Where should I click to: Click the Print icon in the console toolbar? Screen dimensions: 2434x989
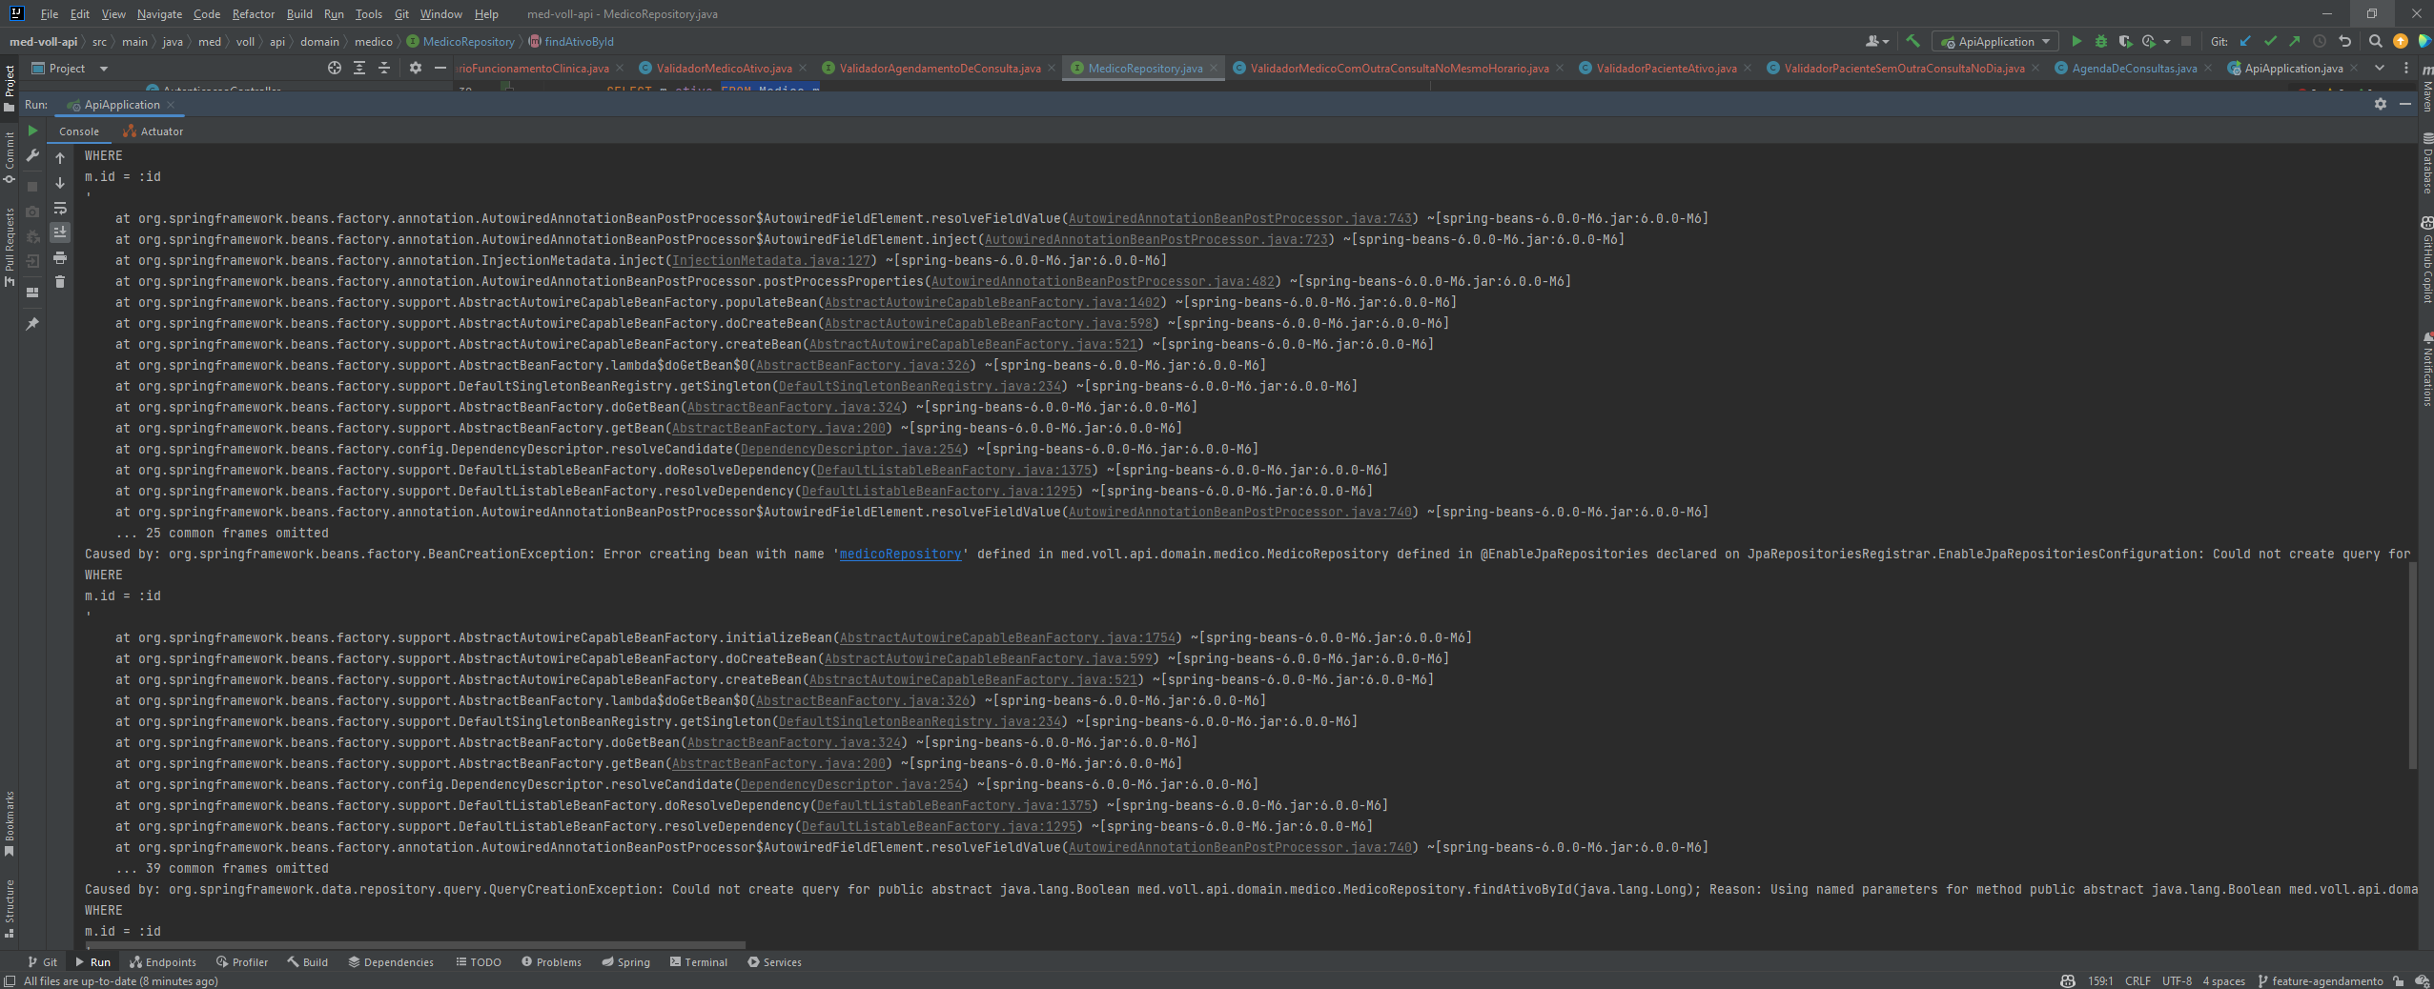pyautogui.click(x=60, y=257)
